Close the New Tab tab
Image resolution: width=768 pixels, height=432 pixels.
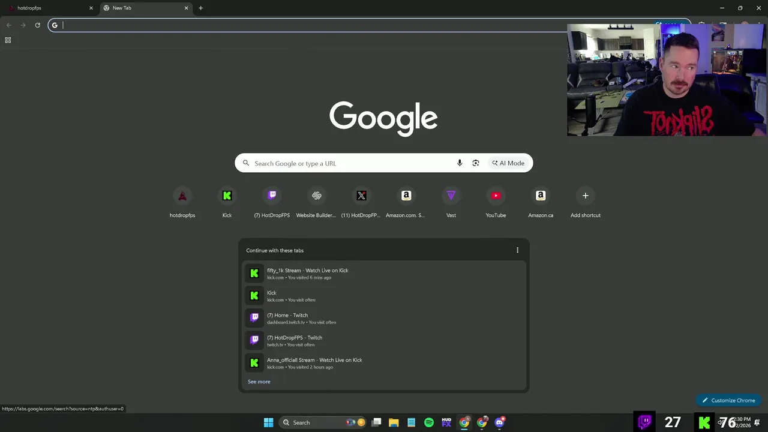click(186, 8)
